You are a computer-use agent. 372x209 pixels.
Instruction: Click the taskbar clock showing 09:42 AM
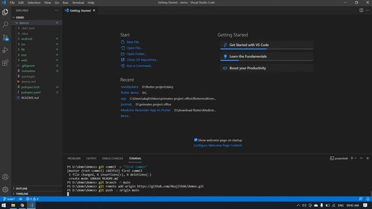click(x=353, y=205)
